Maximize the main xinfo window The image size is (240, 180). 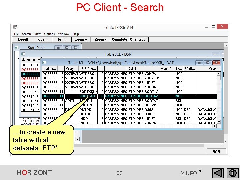(213, 26)
